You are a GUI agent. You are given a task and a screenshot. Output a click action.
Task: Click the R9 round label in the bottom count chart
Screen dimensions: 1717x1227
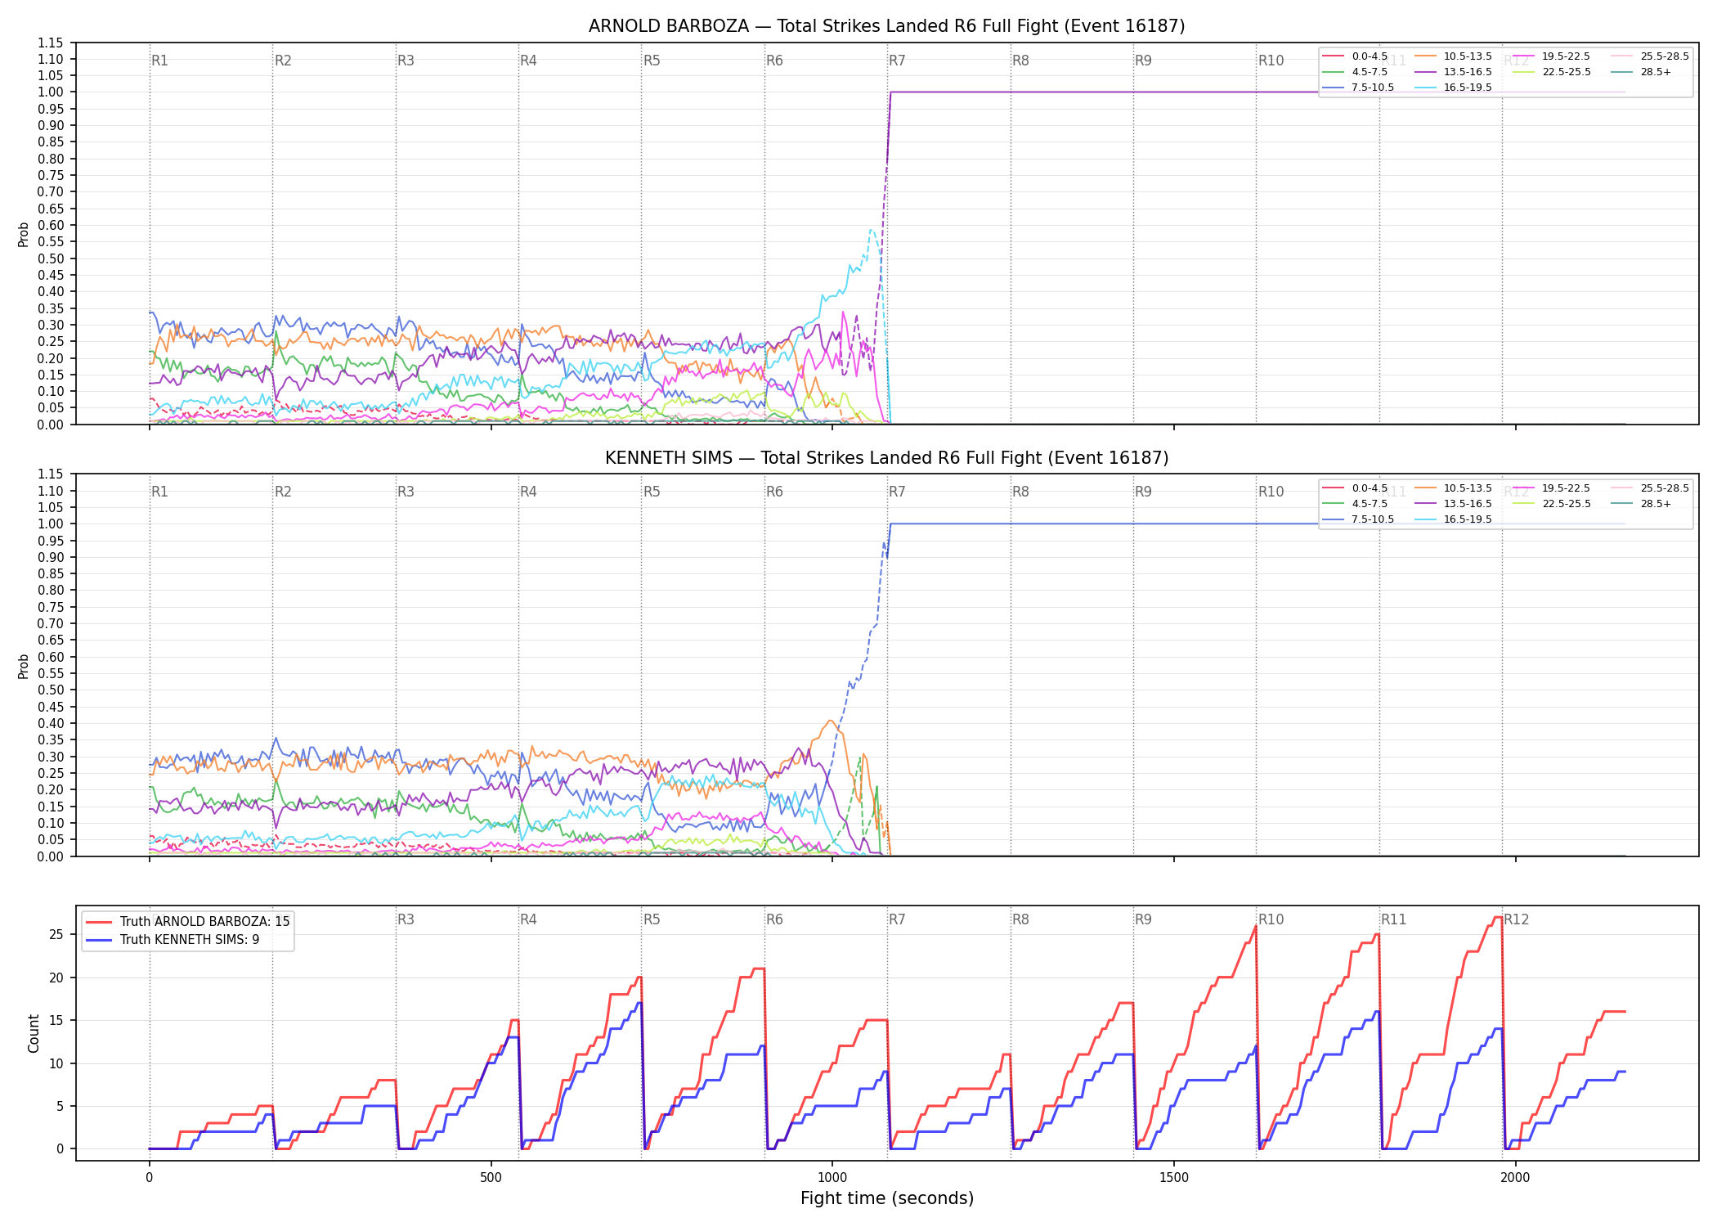1143,919
